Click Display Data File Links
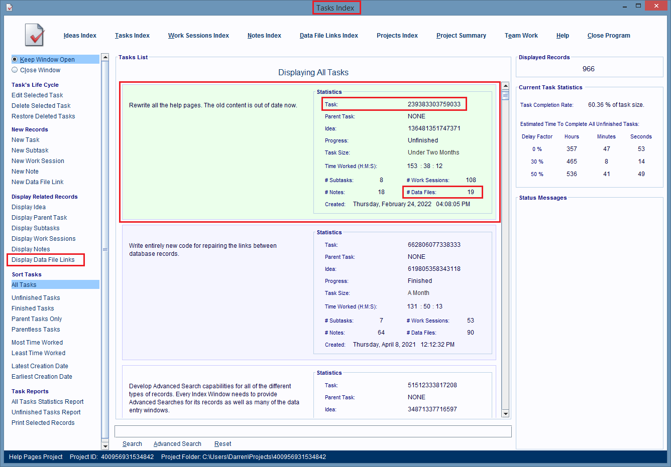This screenshot has height=467, width=671. 43,260
